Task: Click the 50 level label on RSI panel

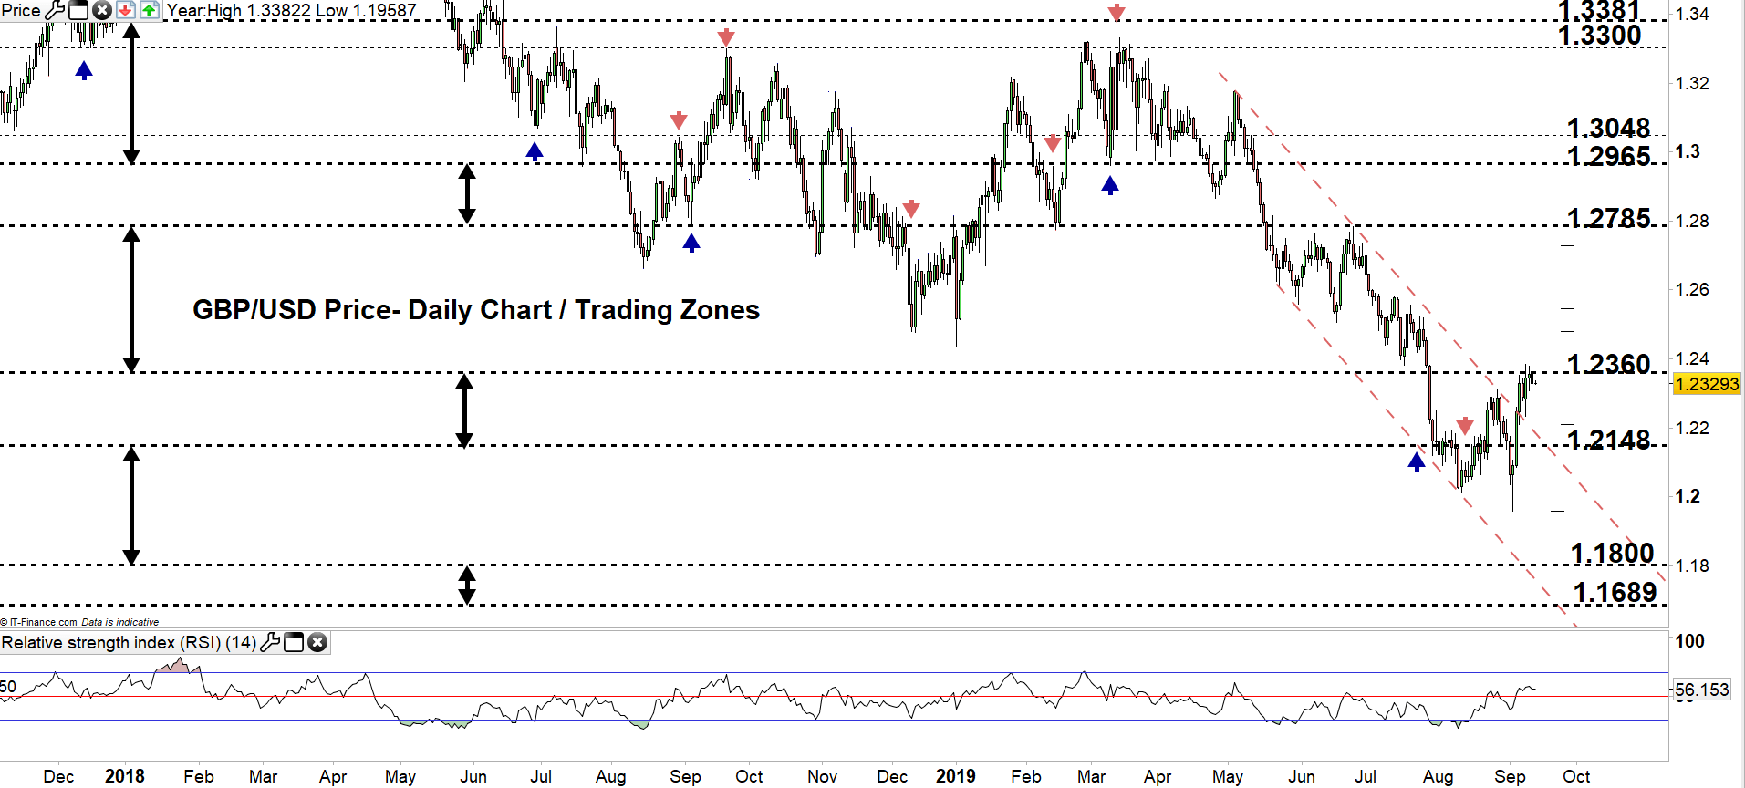Action: 8,687
